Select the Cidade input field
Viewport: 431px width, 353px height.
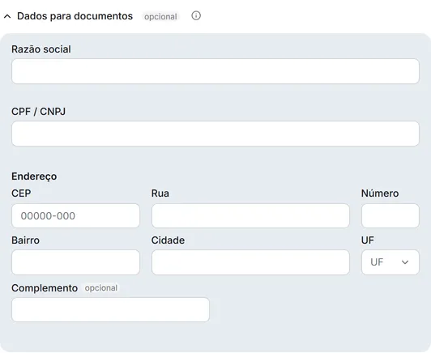[x=250, y=262]
